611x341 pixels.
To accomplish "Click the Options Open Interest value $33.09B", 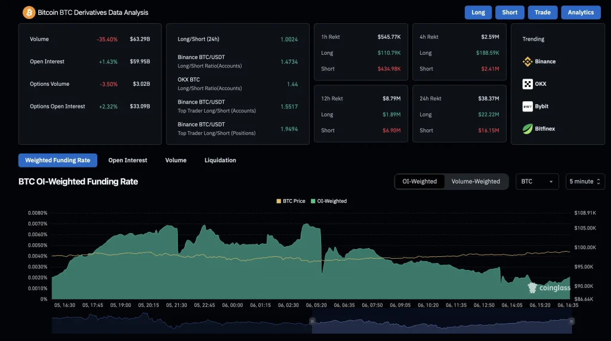I will pos(140,106).
